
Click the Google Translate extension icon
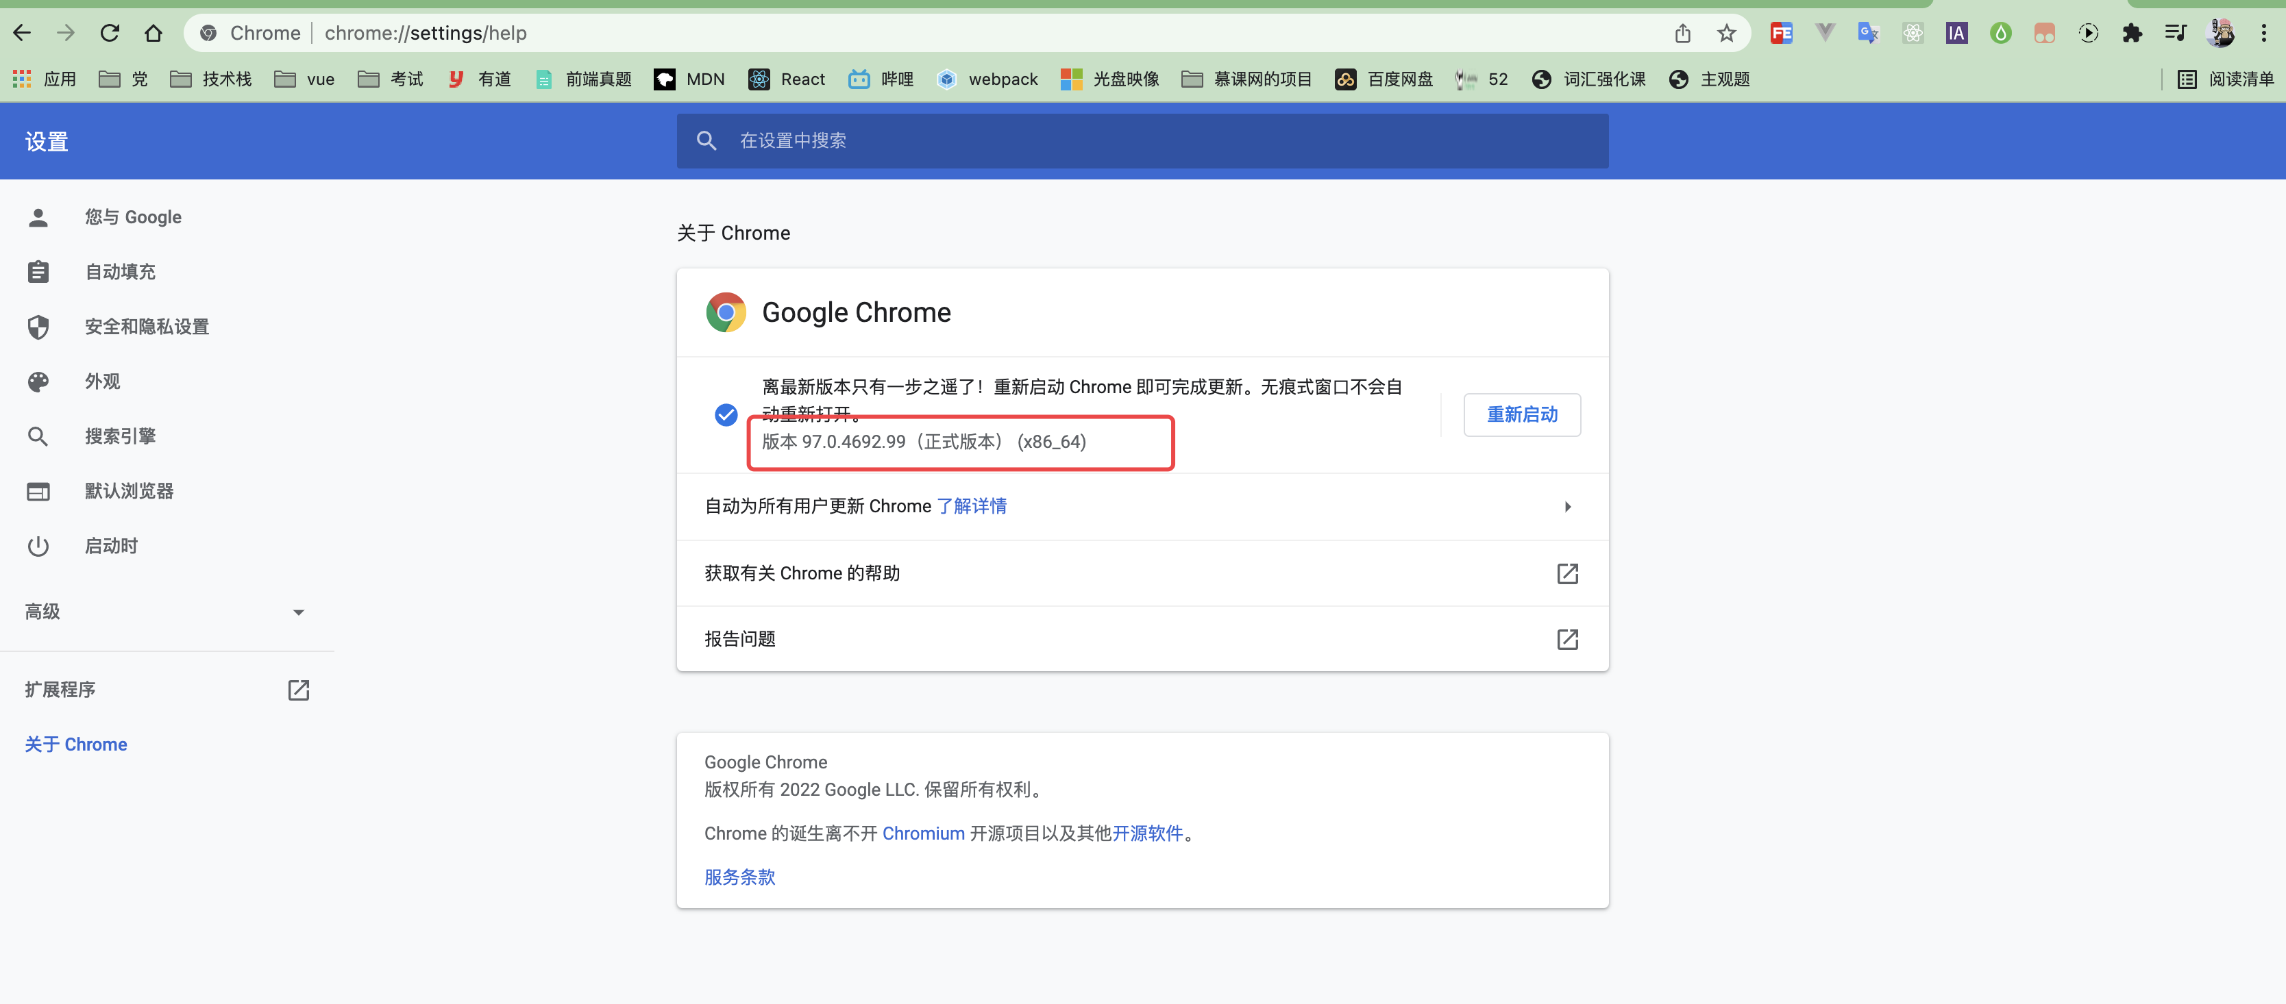1868,33
